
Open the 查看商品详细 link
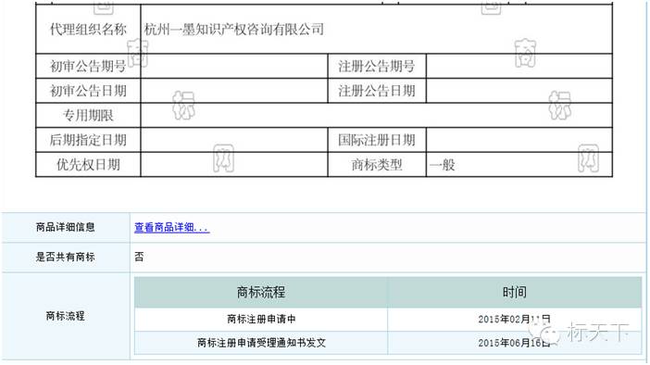171,227
